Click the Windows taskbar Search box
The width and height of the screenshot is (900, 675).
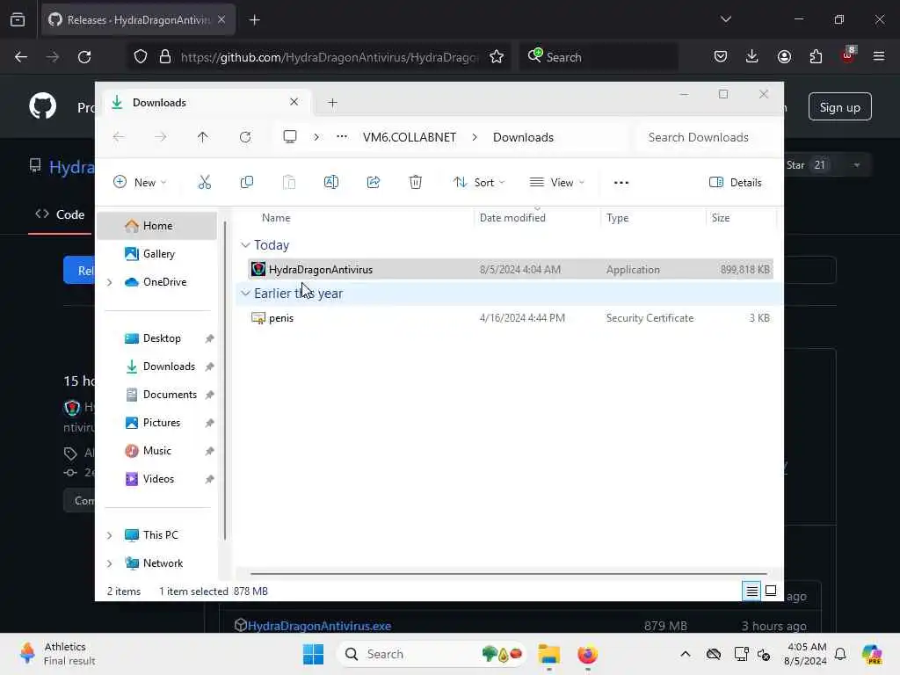431,654
